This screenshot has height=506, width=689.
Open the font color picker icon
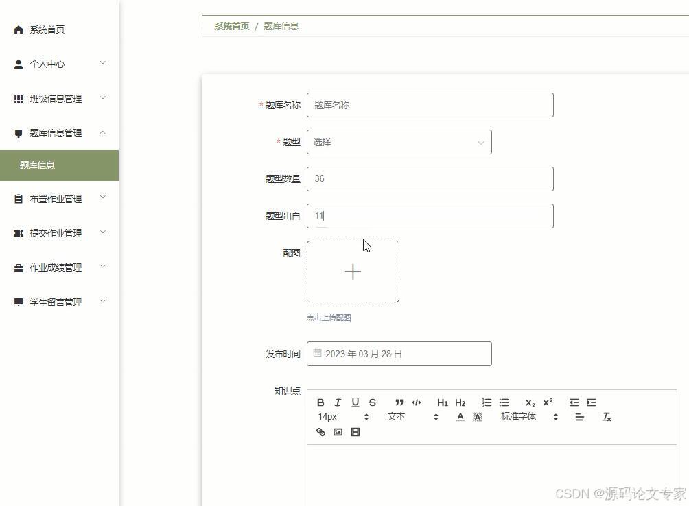click(460, 417)
